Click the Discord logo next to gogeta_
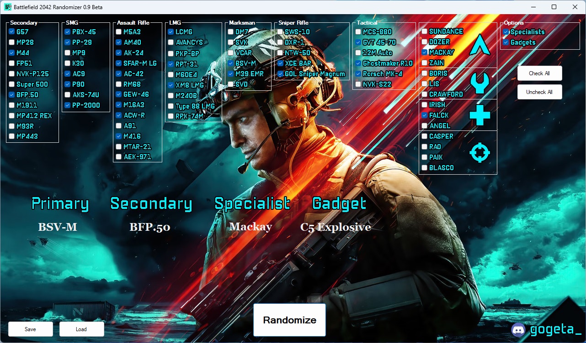The width and height of the screenshot is (586, 343). 519,330
